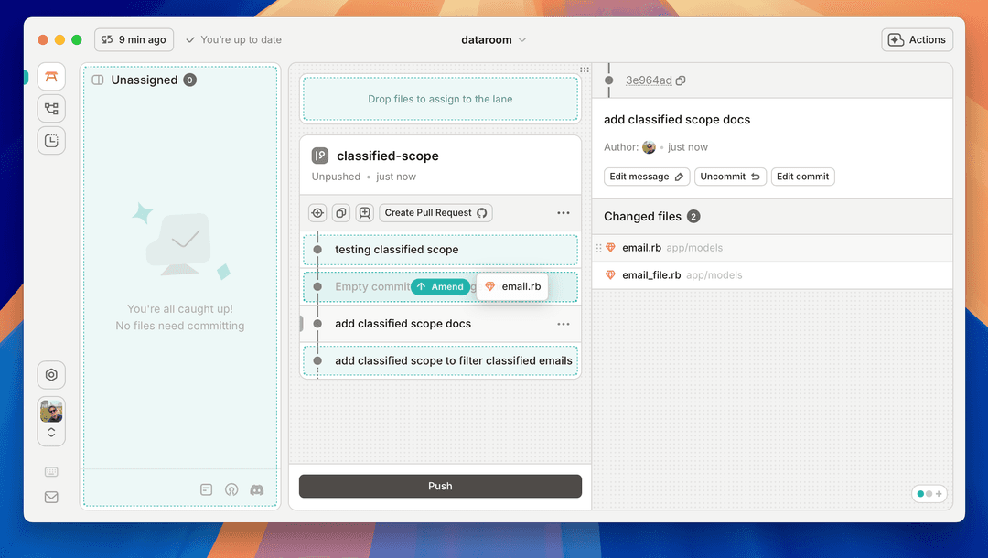Toggle the Unassigned panel layout icon
The image size is (988, 558).
pos(98,80)
